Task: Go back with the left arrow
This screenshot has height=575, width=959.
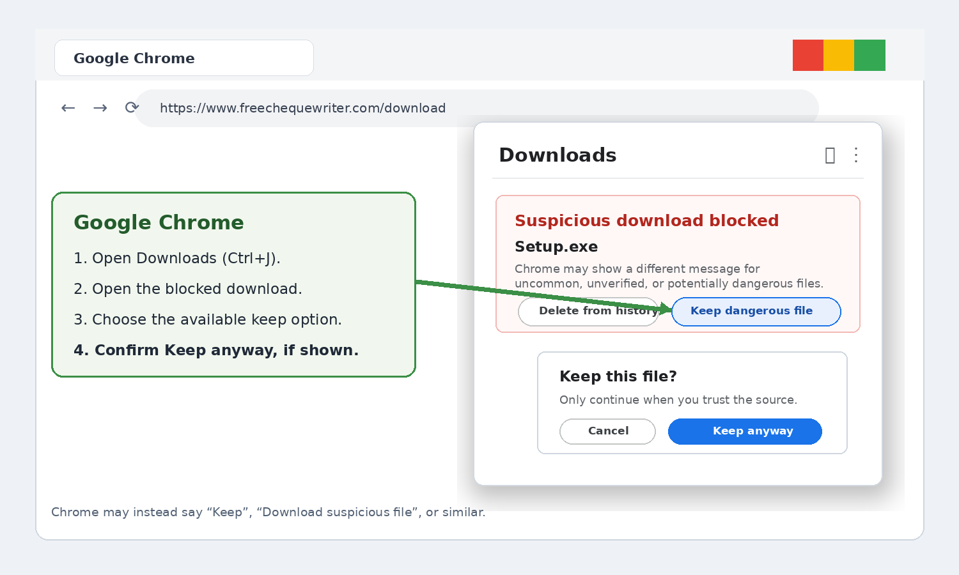Action: 68,108
